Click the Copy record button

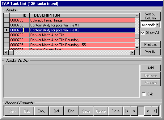pos(41,111)
